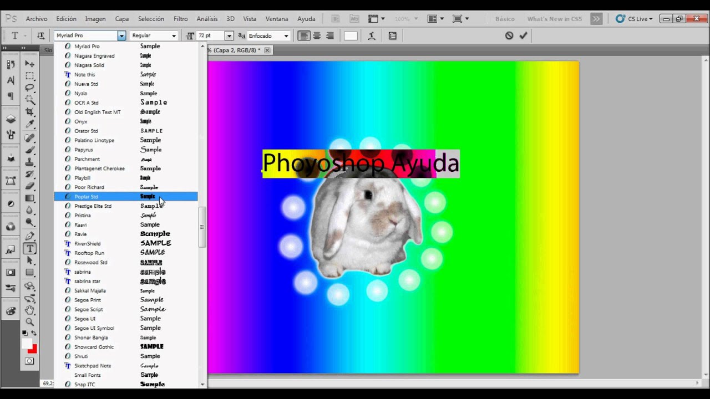Open the CS Live dropdown
710x399 pixels.
[634, 19]
